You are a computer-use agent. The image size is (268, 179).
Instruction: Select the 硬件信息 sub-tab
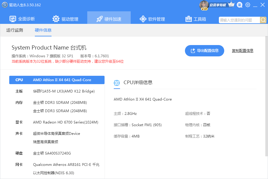click(43, 30)
